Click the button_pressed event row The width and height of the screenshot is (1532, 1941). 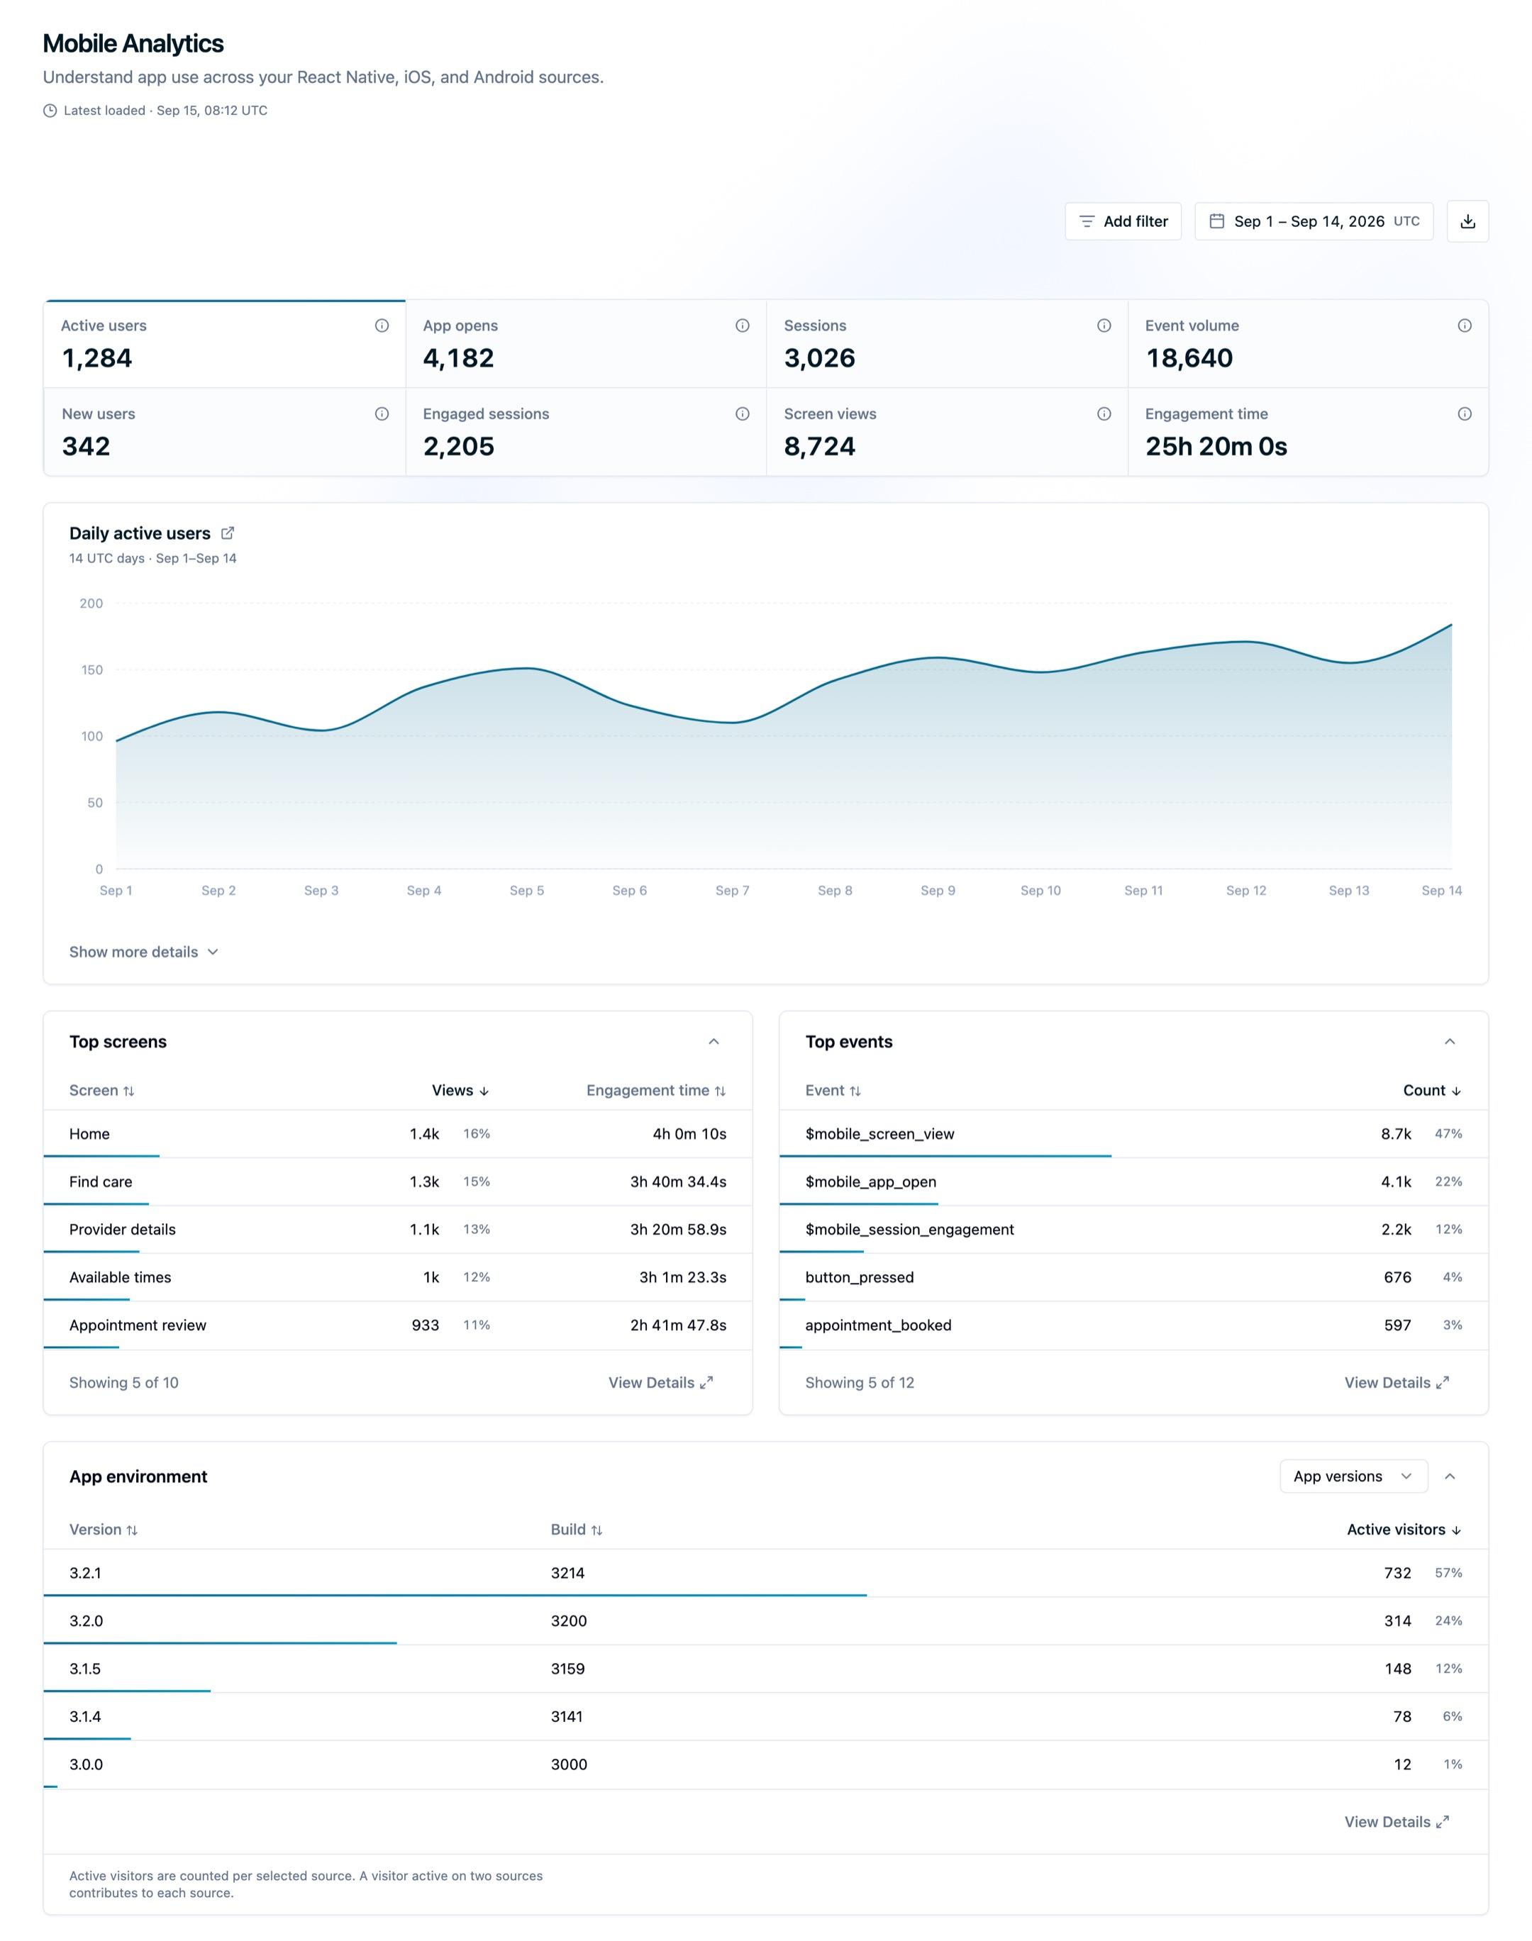[x=1134, y=1277]
